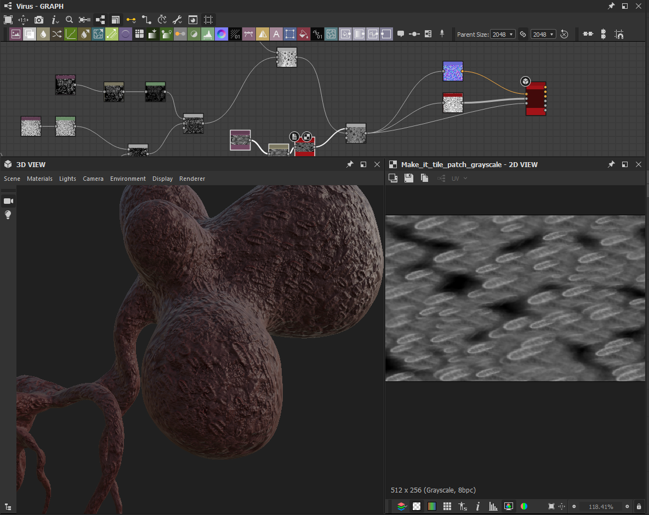Save the 2D view image with floppy icon

point(408,178)
